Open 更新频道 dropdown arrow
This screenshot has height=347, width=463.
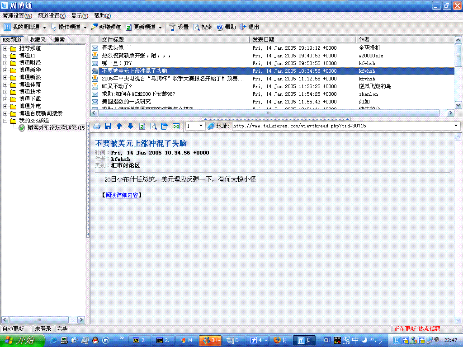pyautogui.click(x=161, y=28)
